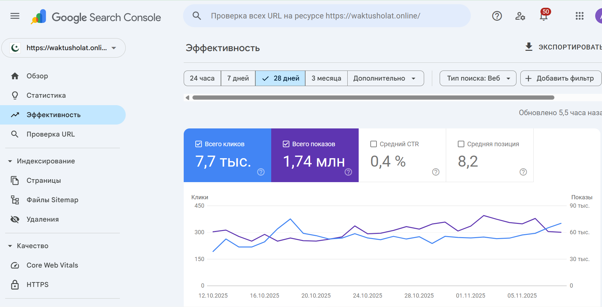The image size is (602, 307).
Task: Click the magnifier icon next to Проверка URL
Action: click(x=15, y=134)
